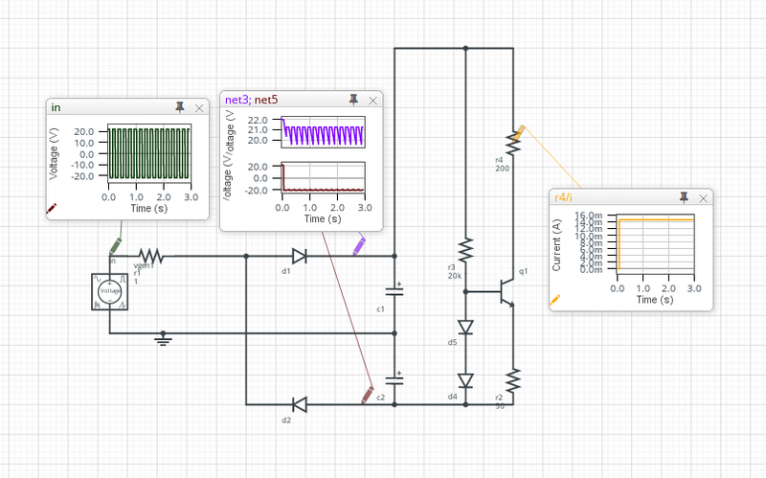Select resistor r3 20k symbol
The image size is (766, 478).
(x=465, y=250)
